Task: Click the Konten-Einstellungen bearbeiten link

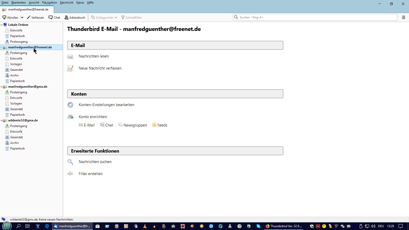Action: [106, 105]
